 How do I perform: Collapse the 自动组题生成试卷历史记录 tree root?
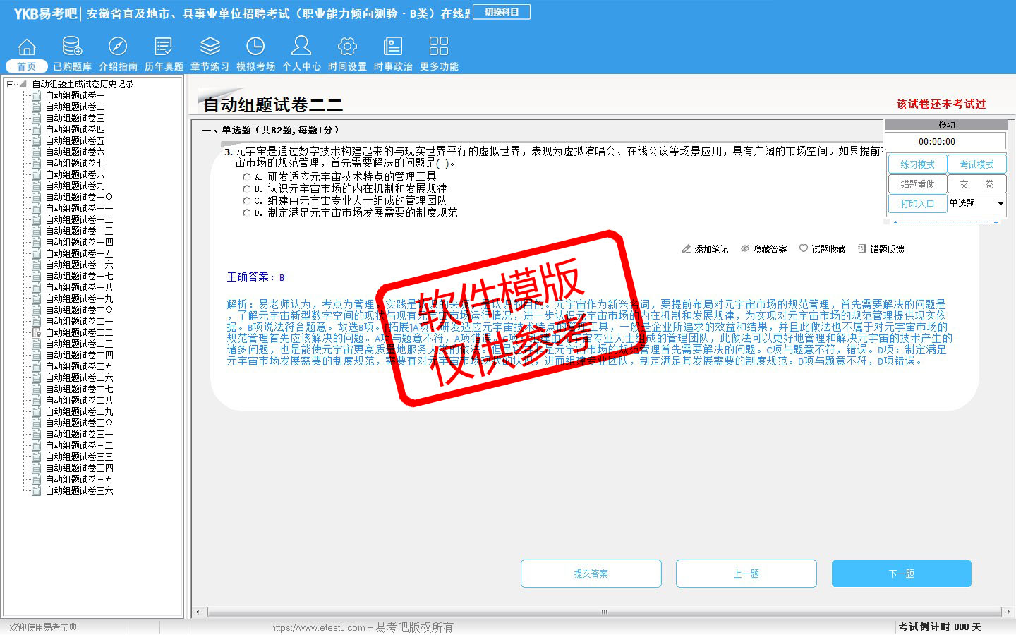11,84
